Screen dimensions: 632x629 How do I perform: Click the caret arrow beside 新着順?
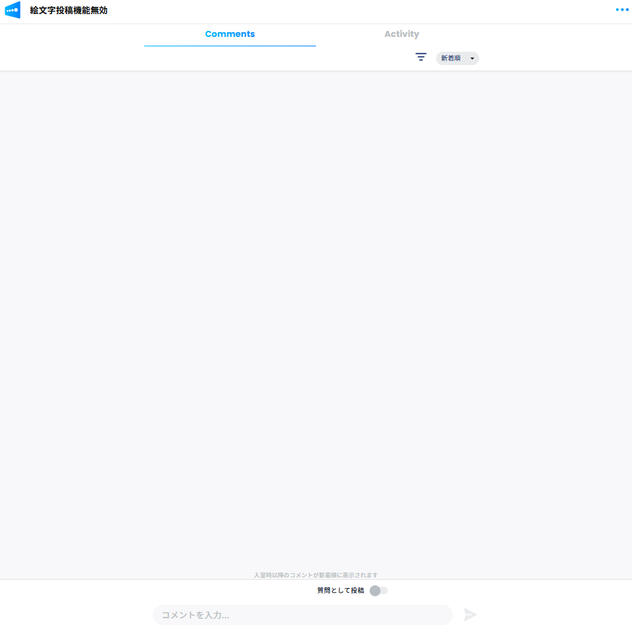pos(472,58)
